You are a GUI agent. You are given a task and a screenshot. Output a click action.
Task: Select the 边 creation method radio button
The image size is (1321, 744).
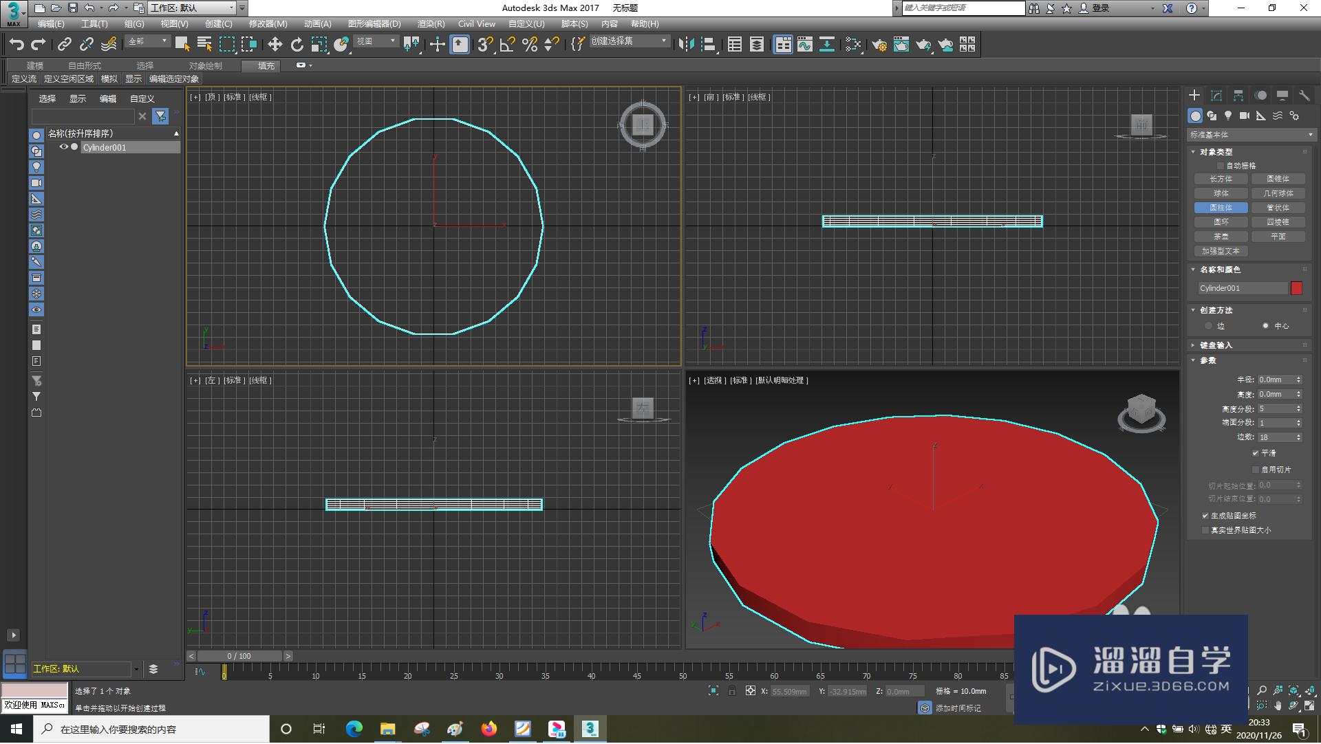[x=1209, y=326]
